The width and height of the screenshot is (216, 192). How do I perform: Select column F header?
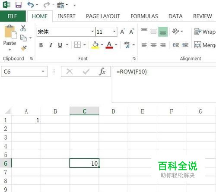[x=172, y=111]
